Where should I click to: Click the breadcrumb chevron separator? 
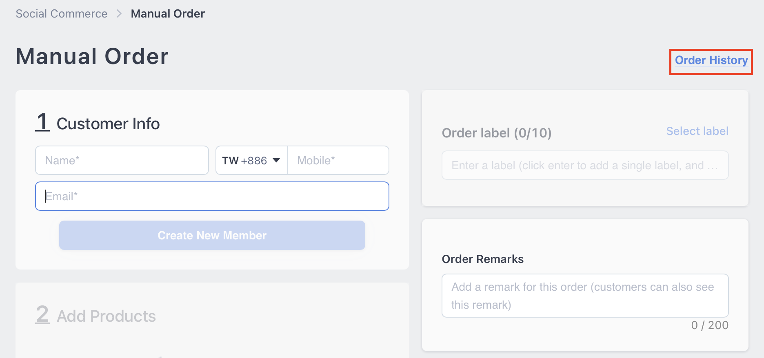point(119,14)
